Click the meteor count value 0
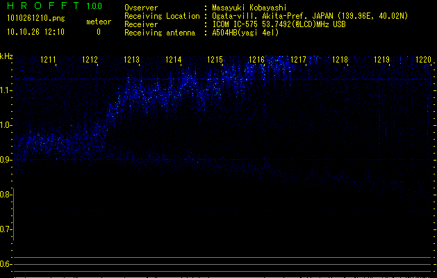Image resolution: width=437 pixels, height=278 pixels. (x=99, y=32)
